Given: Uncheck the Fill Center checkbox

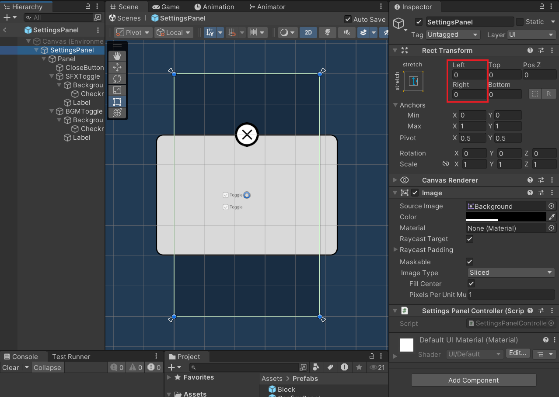Looking at the screenshot, I should [472, 283].
